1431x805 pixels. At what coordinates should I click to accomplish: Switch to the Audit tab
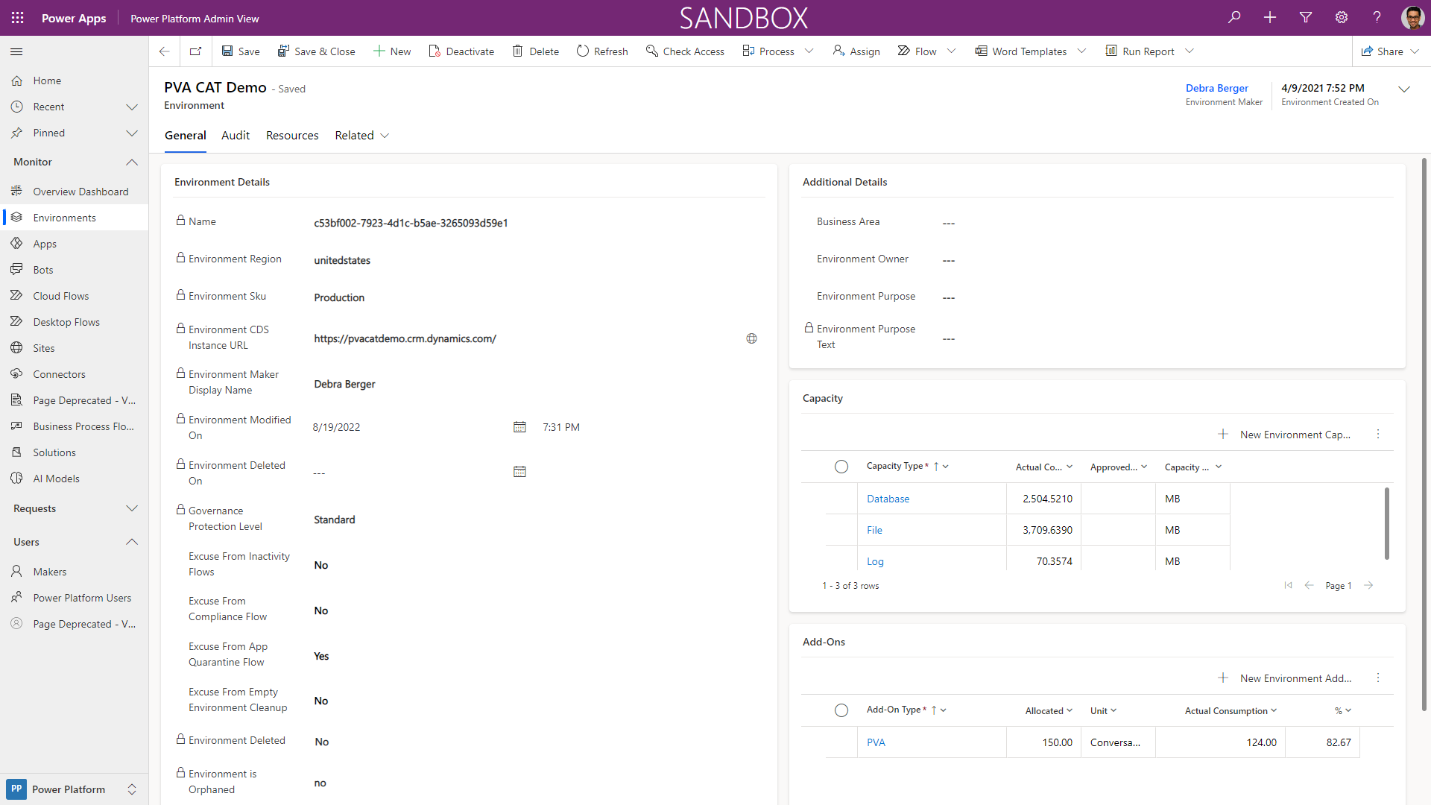click(236, 136)
